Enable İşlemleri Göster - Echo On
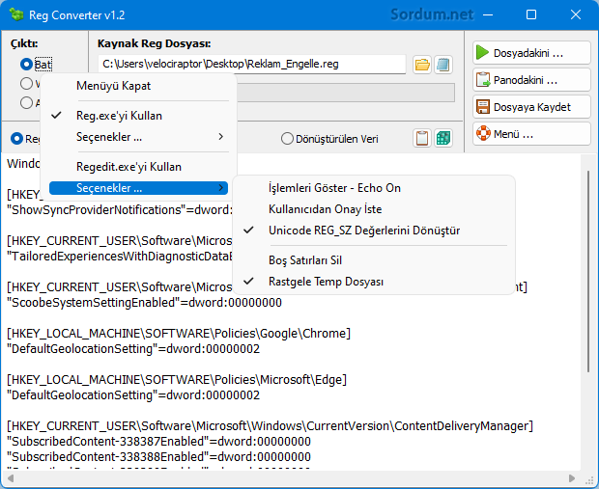The height and width of the screenshot is (489, 599). [334, 187]
